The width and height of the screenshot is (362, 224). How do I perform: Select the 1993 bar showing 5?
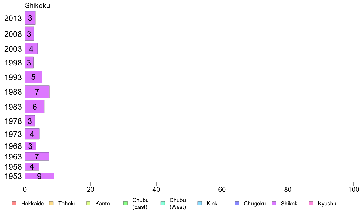pos(34,77)
